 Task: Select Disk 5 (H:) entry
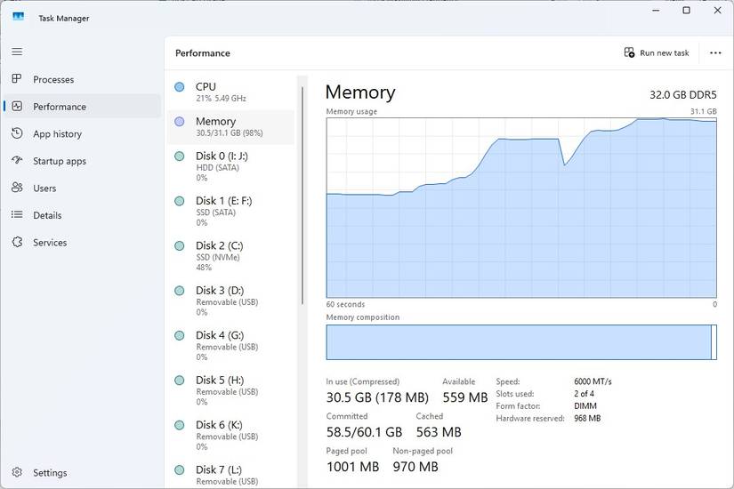click(x=230, y=390)
